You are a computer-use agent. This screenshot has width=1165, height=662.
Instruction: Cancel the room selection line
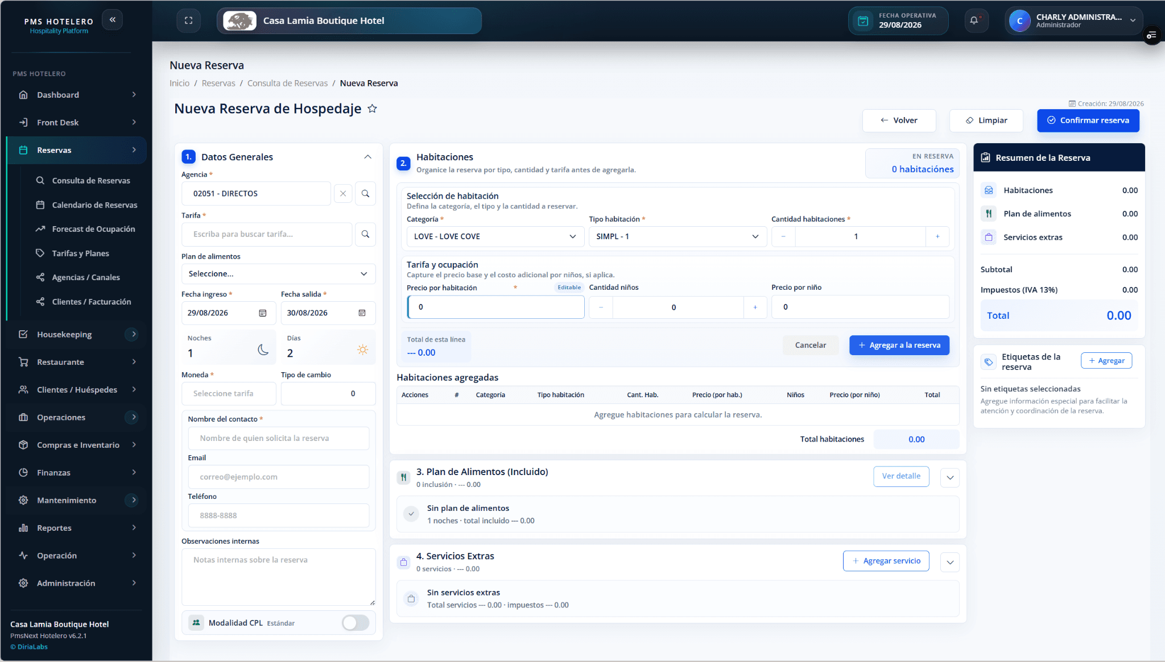pos(810,345)
